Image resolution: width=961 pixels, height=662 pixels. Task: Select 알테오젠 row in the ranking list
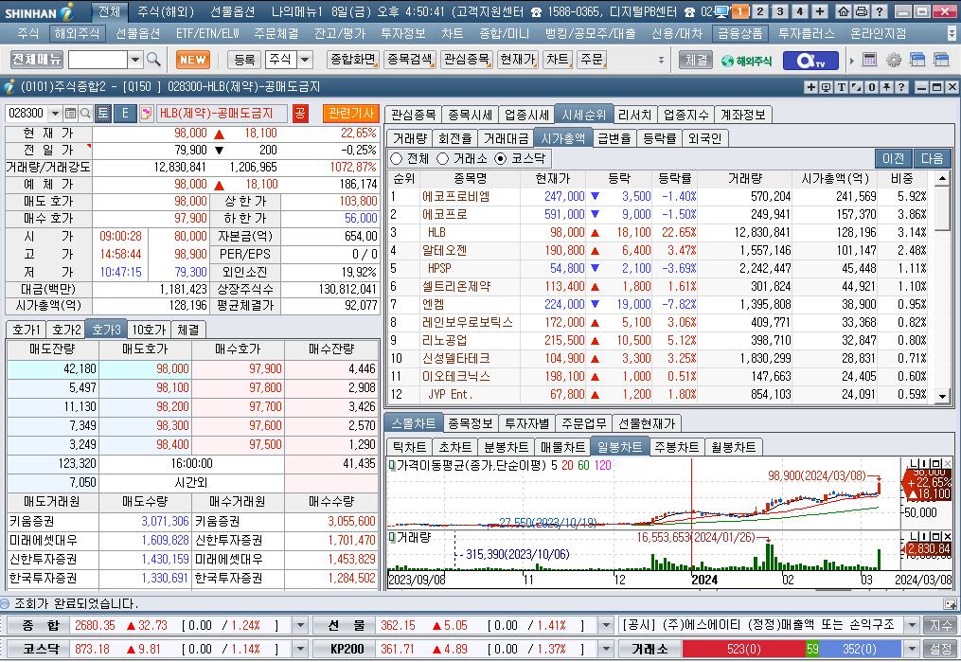pos(660,251)
